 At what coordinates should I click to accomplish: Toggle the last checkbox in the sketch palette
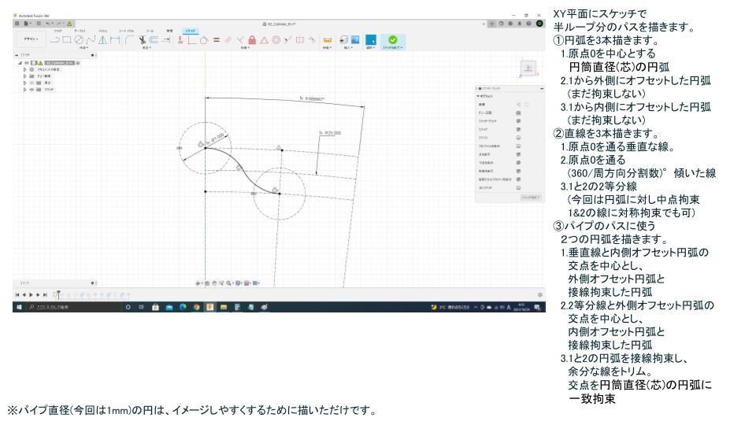pyautogui.click(x=519, y=189)
